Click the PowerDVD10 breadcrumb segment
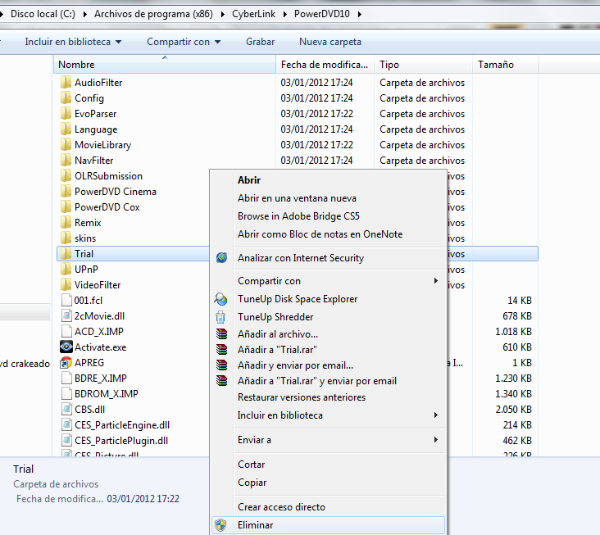This screenshot has height=535, width=600. point(322,14)
